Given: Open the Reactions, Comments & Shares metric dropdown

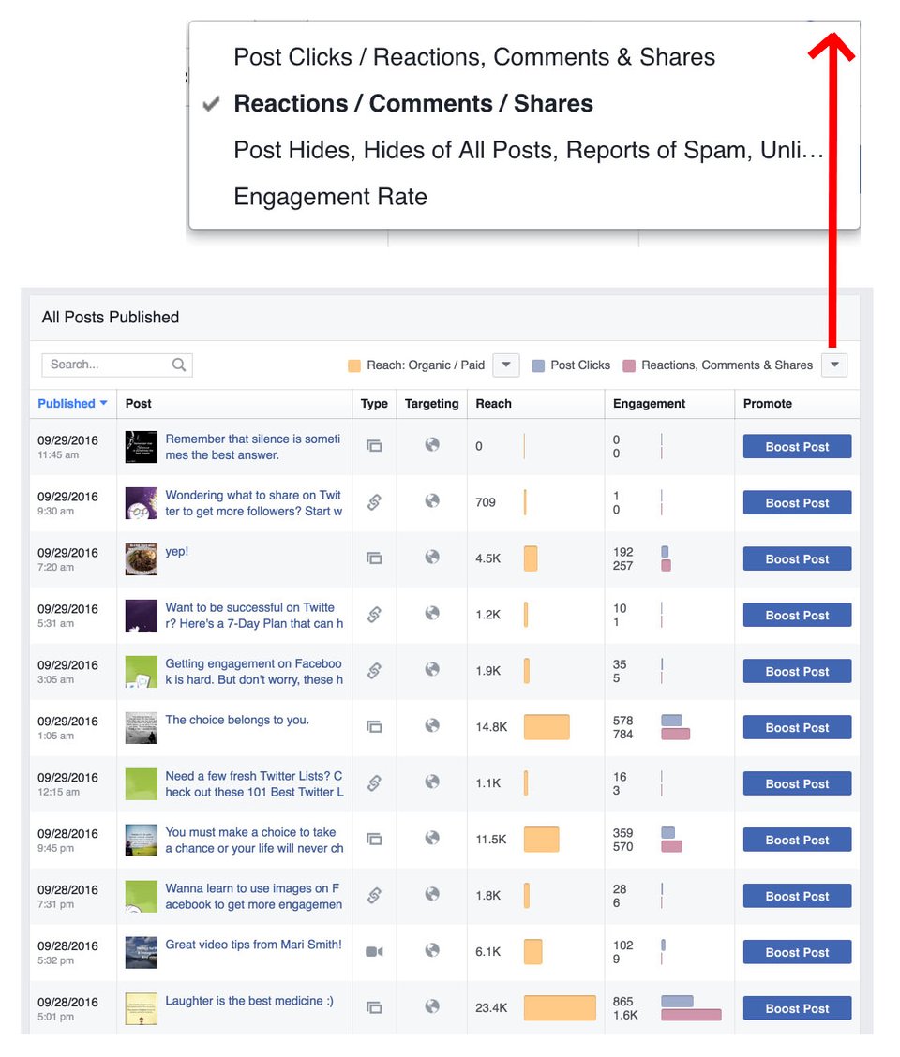Looking at the screenshot, I should tap(833, 365).
